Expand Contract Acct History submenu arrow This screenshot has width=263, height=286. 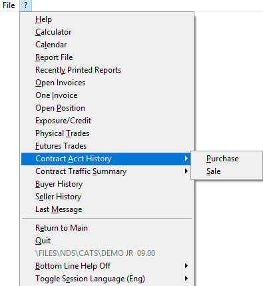click(x=186, y=159)
